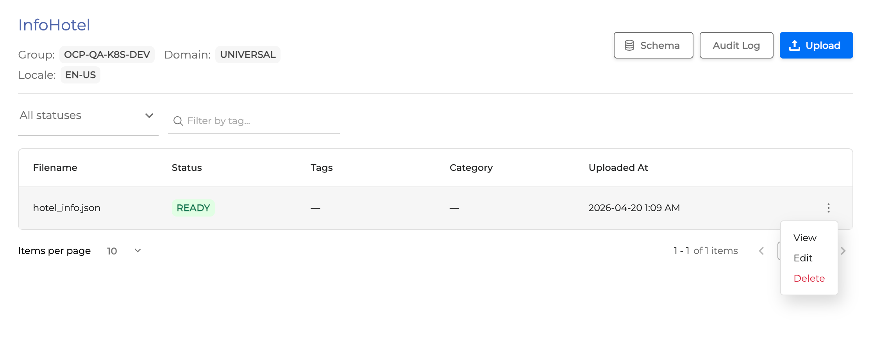This screenshot has height=341, width=872.
Task: Go to the next page arrow
Action: (x=843, y=251)
